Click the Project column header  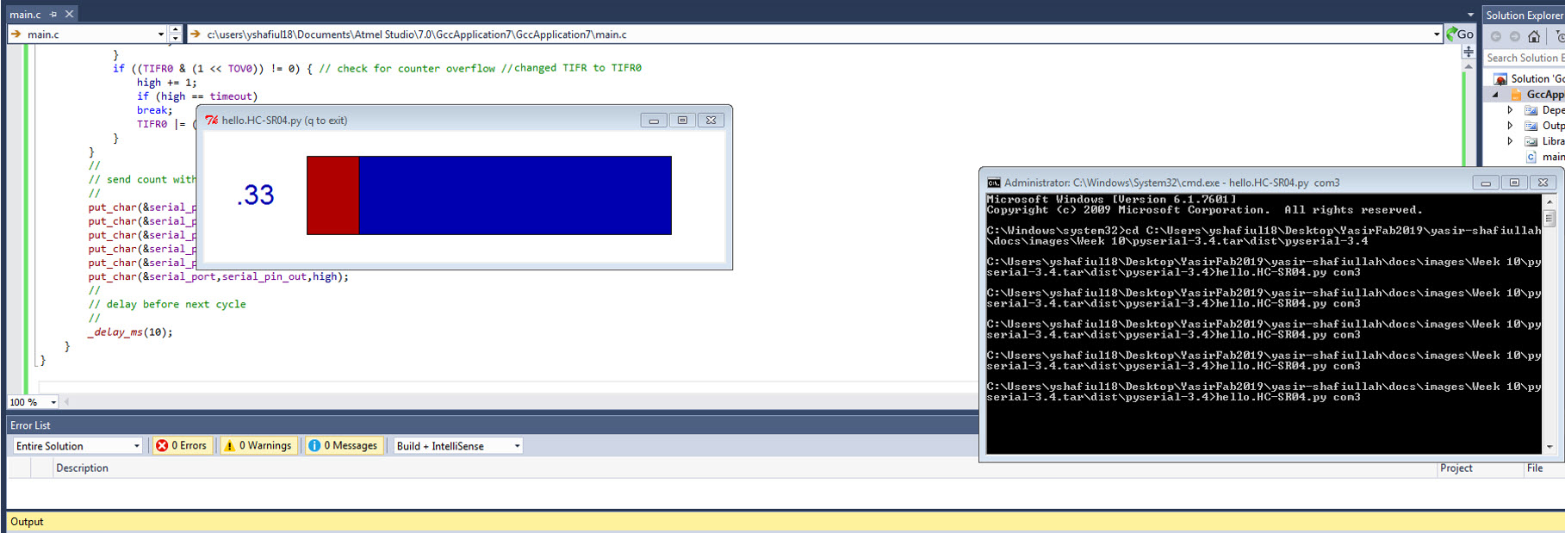click(x=1456, y=468)
